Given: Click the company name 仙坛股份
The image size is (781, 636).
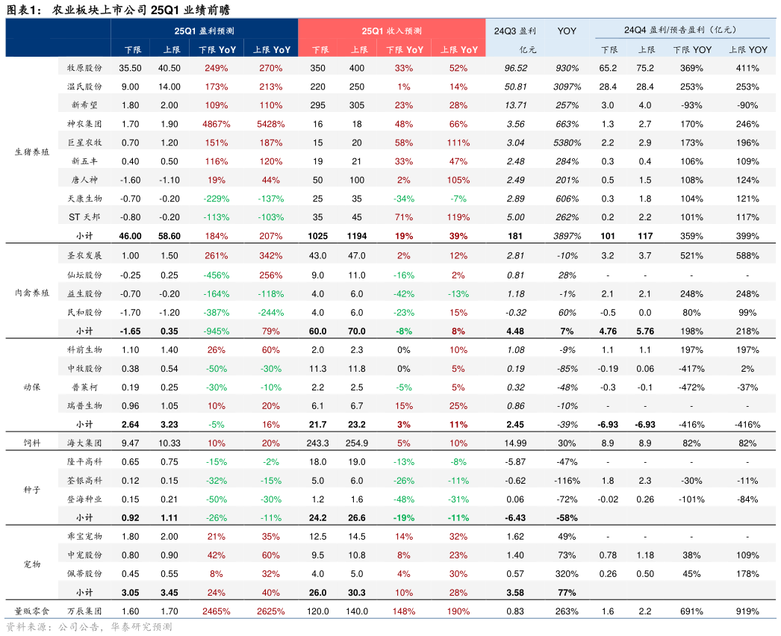Looking at the screenshot, I should click(x=84, y=275).
